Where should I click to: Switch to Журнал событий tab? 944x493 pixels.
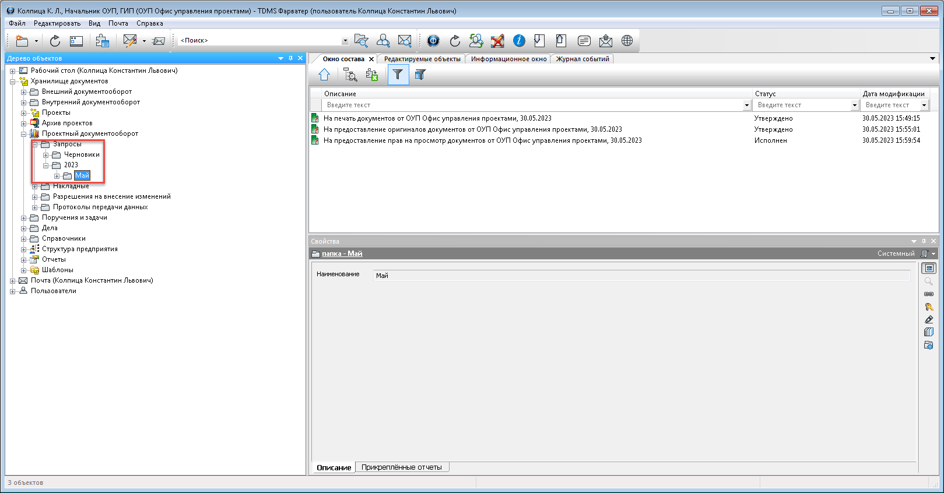click(x=582, y=59)
